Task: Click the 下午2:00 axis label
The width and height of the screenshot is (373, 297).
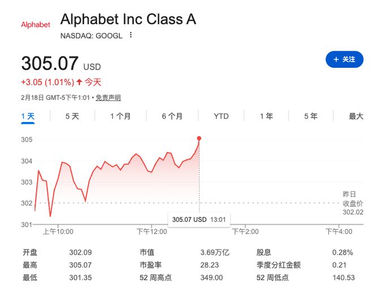Action: click(x=245, y=232)
